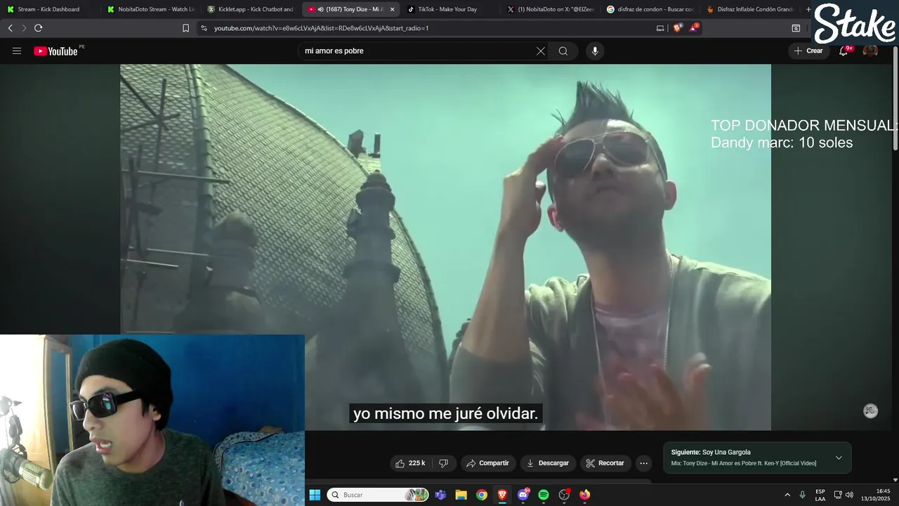Screen dimensions: 899x506
Task: Like the video with 225 k likes
Action: coord(412,463)
